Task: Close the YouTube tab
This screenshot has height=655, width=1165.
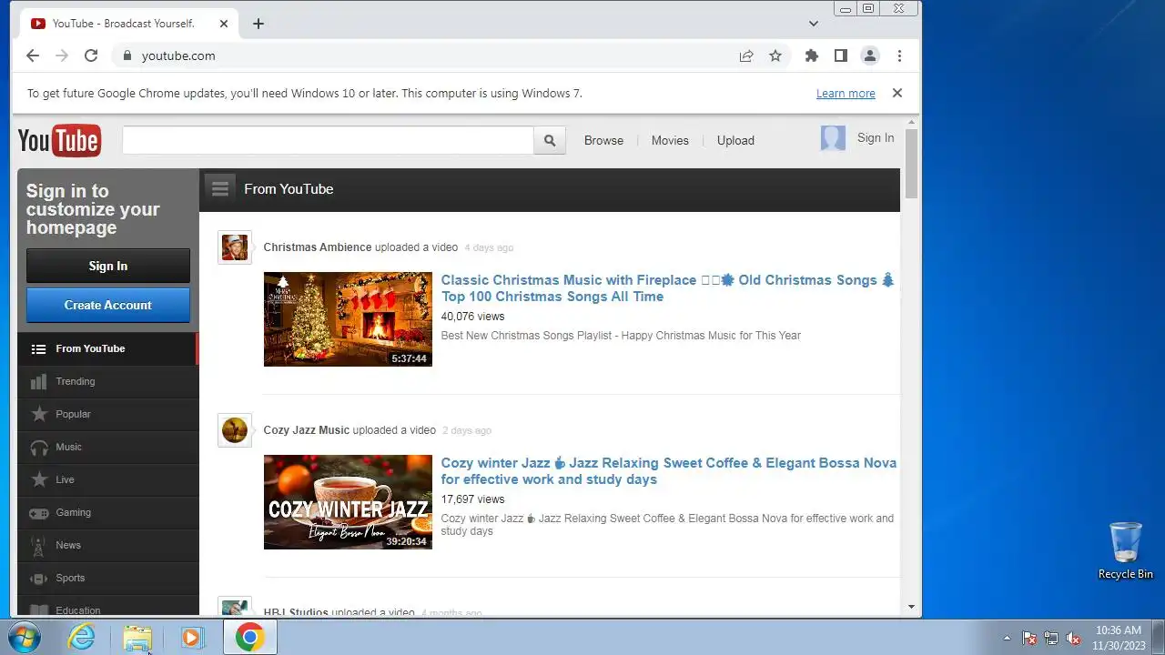Action: click(224, 24)
